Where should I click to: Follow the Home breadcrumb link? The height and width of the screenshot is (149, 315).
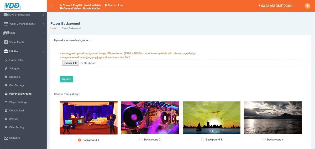(53, 28)
